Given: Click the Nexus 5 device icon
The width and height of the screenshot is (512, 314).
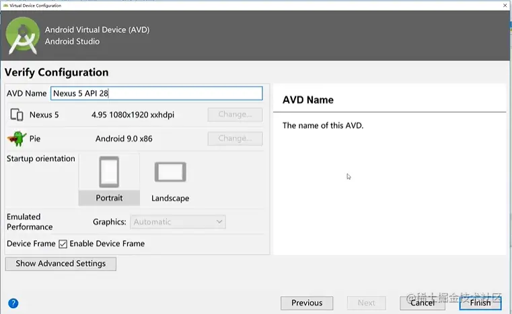Looking at the screenshot, I should click(17, 115).
